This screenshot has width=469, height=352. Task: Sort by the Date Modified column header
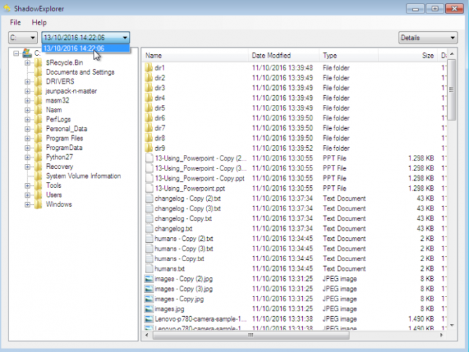click(284, 56)
